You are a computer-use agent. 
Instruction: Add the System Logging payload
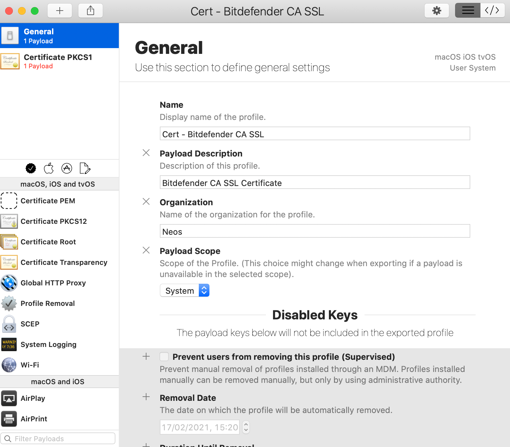click(59, 344)
